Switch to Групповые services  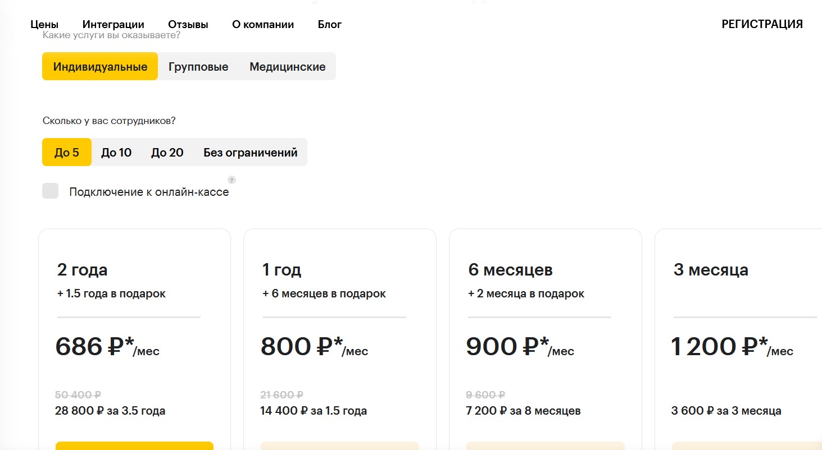(198, 67)
